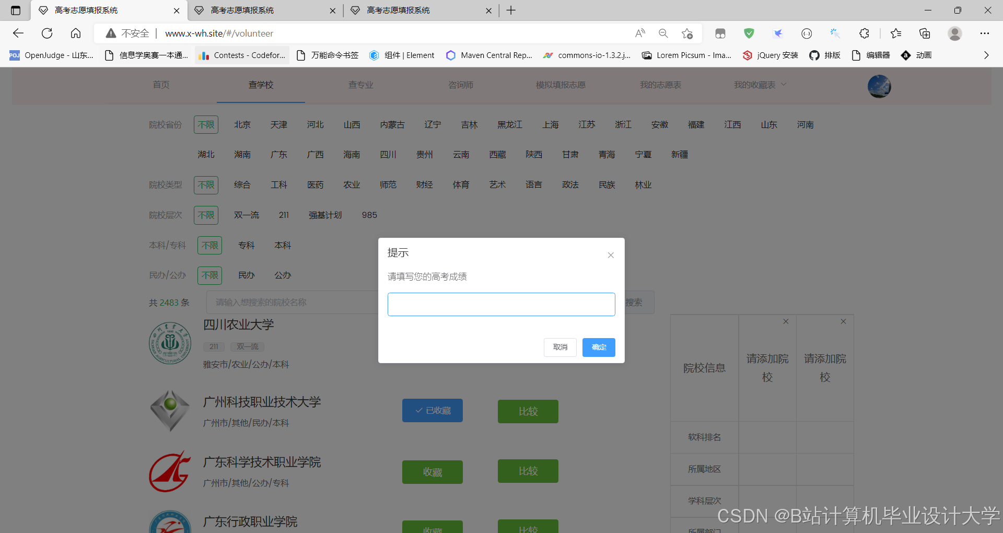
Task: Click the browser profile avatar
Action: (x=955, y=33)
